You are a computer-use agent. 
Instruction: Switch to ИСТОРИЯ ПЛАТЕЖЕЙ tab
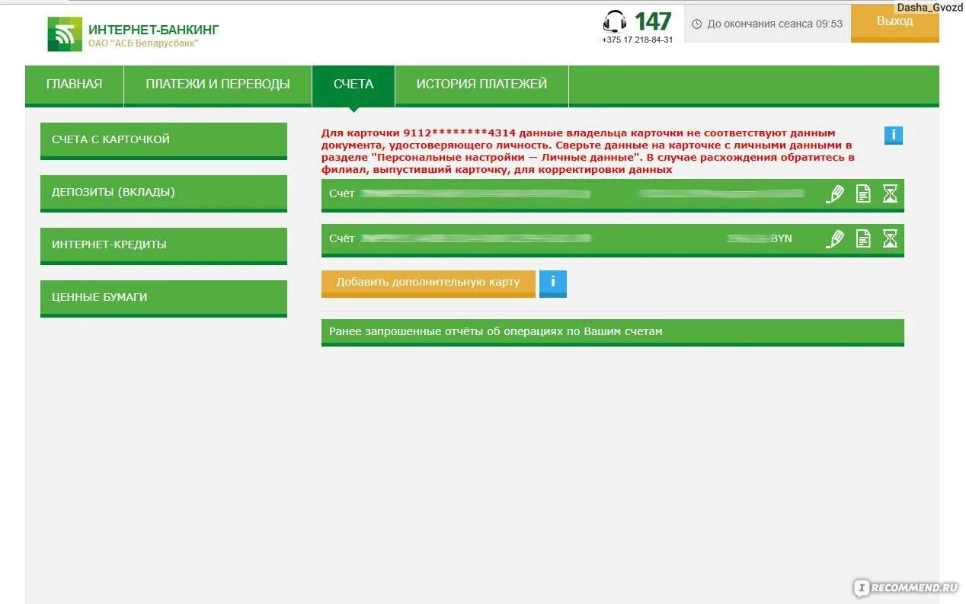(481, 85)
